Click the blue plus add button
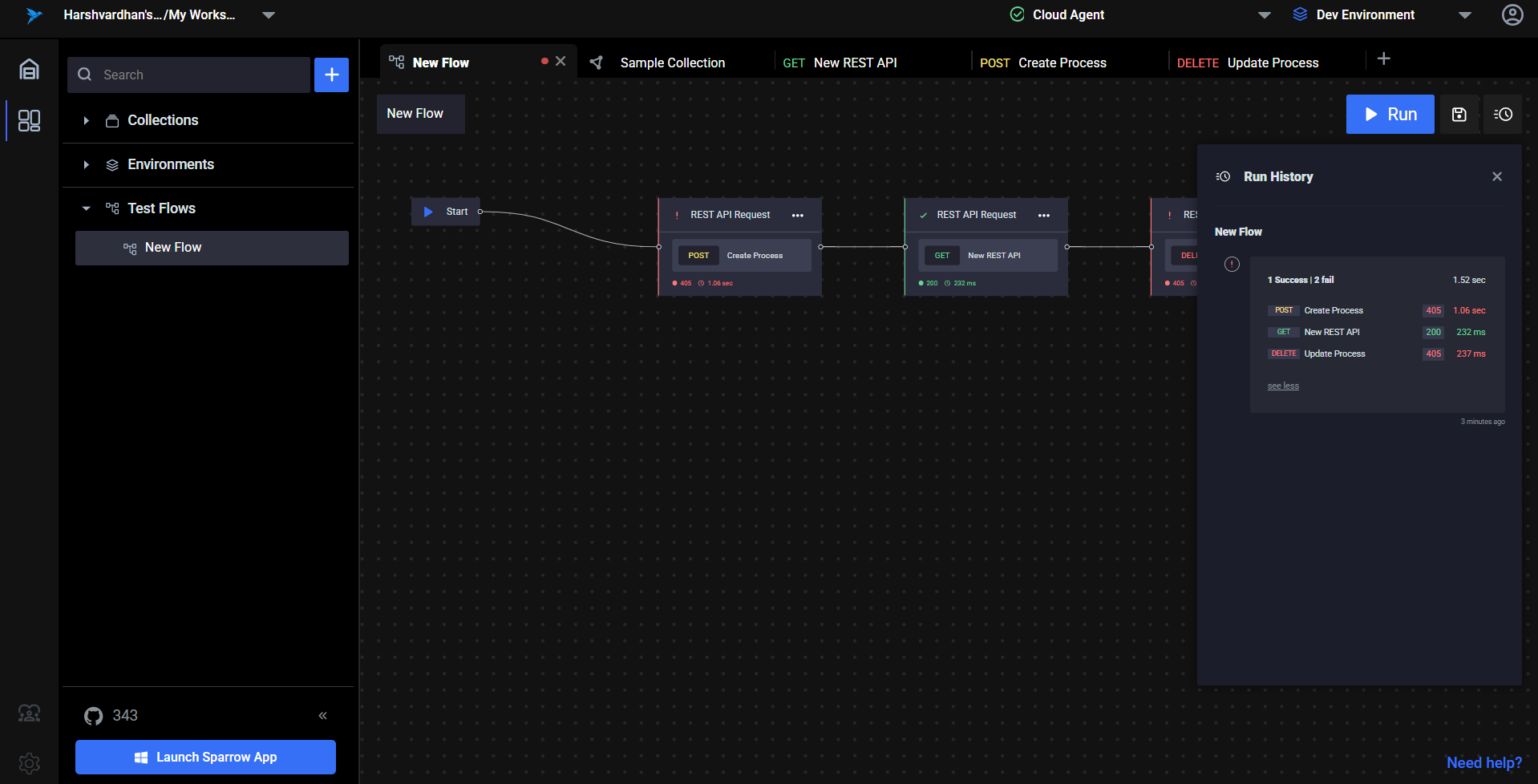1538x784 pixels. (331, 75)
